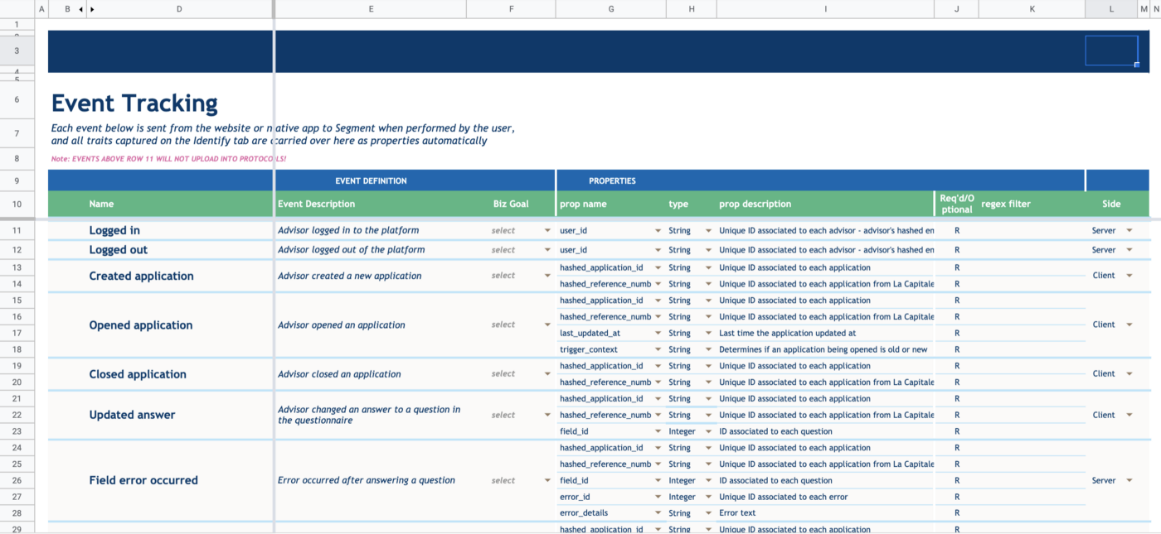This screenshot has width=1161, height=534.
Task: Open Biz Goal dropdown for Opened application
Action: 547,325
